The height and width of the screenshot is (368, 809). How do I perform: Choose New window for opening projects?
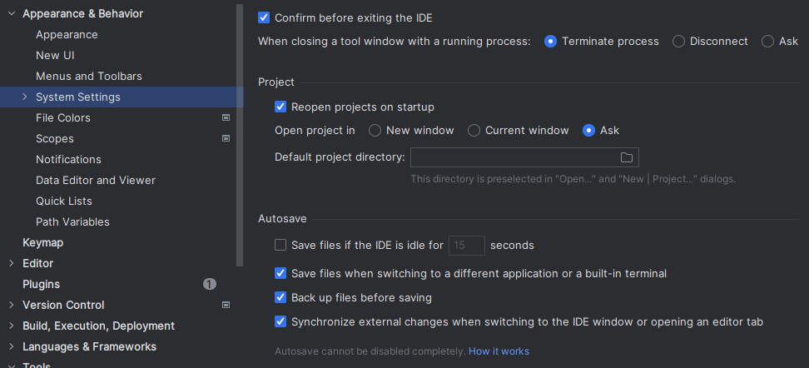click(375, 130)
